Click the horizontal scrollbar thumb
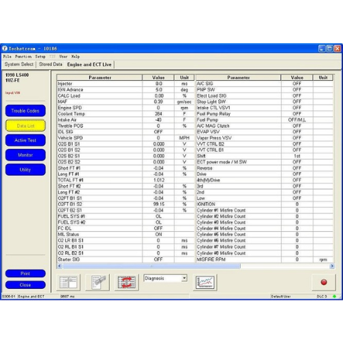 click(152, 266)
